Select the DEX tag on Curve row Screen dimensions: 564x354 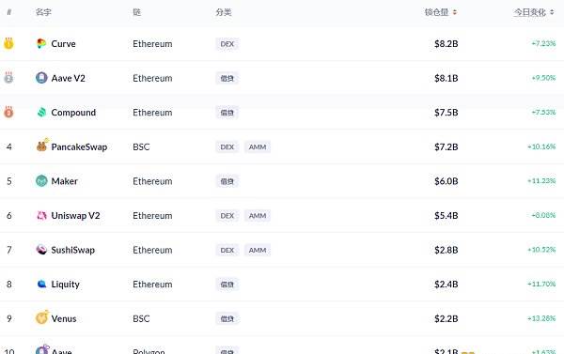click(227, 44)
